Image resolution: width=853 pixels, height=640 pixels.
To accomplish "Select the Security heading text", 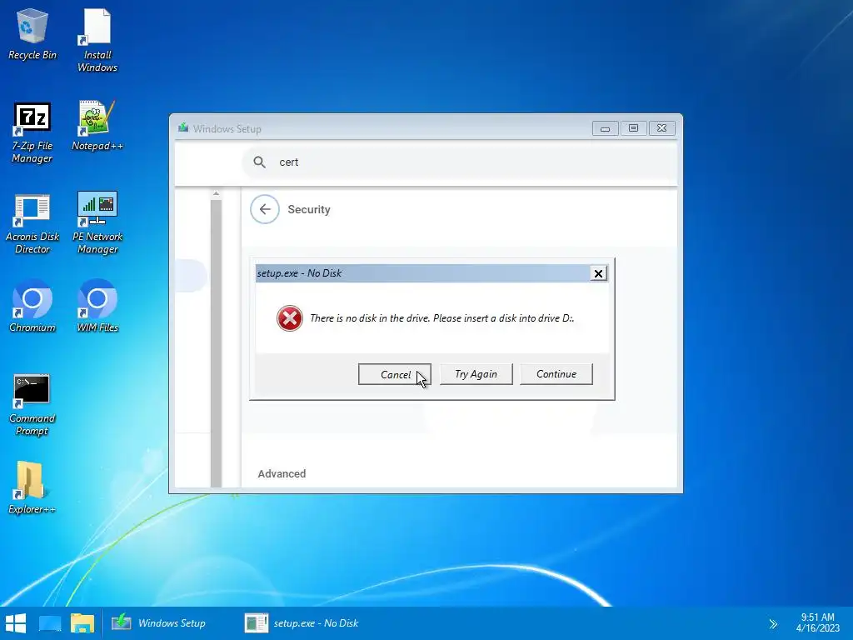I will [x=309, y=209].
